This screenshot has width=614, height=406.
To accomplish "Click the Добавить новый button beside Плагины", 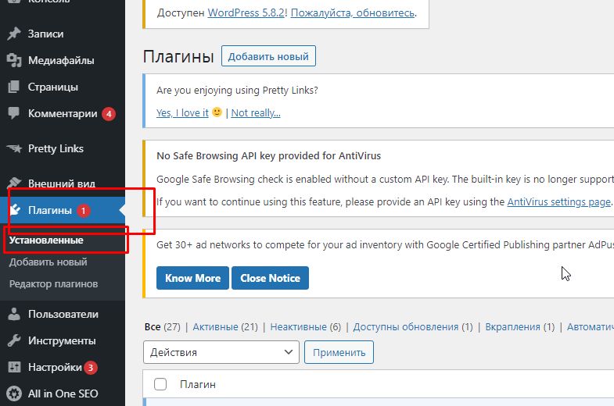I will 268,56.
